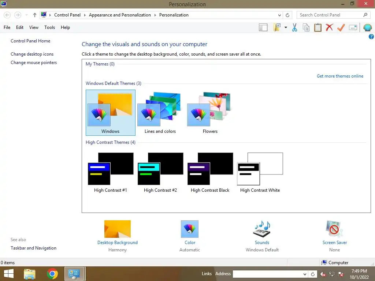This screenshot has width=375, height=281.
Task: Click the red Delete X icon
Action: tap(329, 27)
